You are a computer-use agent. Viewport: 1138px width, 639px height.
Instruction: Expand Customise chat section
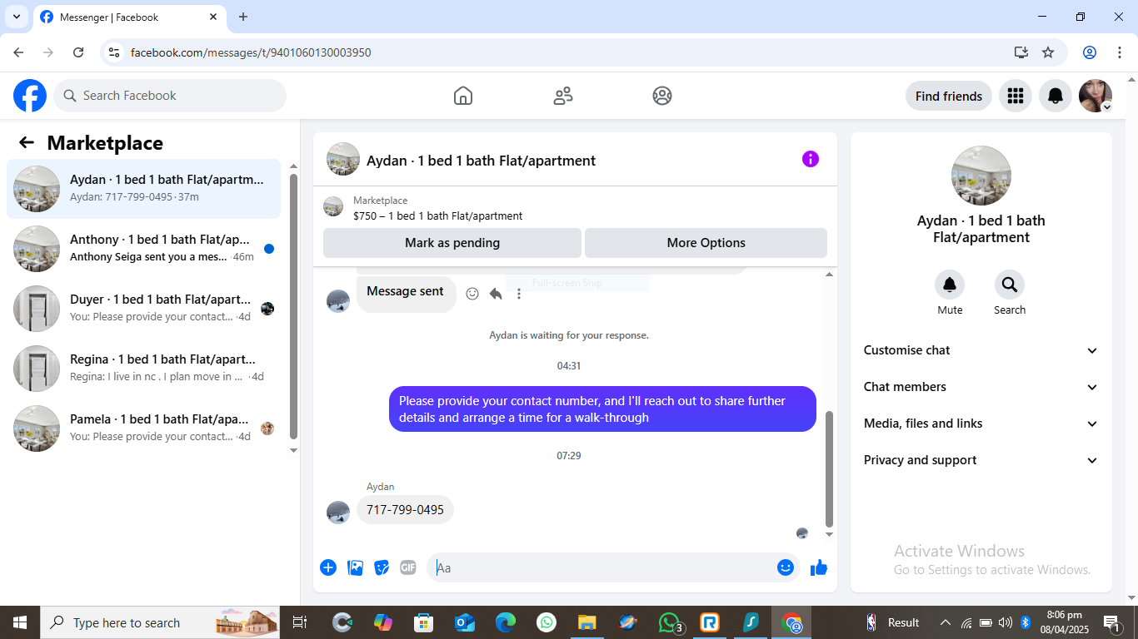tap(981, 350)
